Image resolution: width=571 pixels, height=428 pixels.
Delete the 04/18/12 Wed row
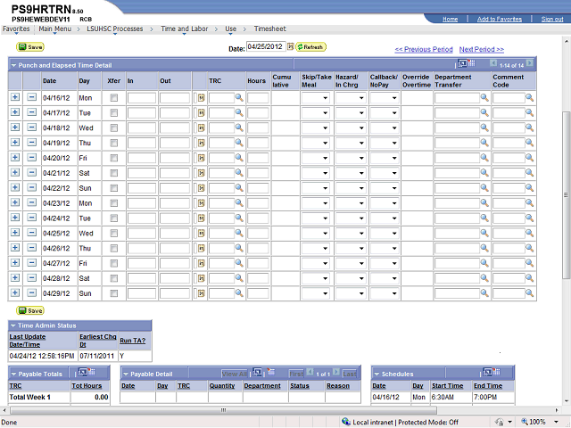coord(31,128)
